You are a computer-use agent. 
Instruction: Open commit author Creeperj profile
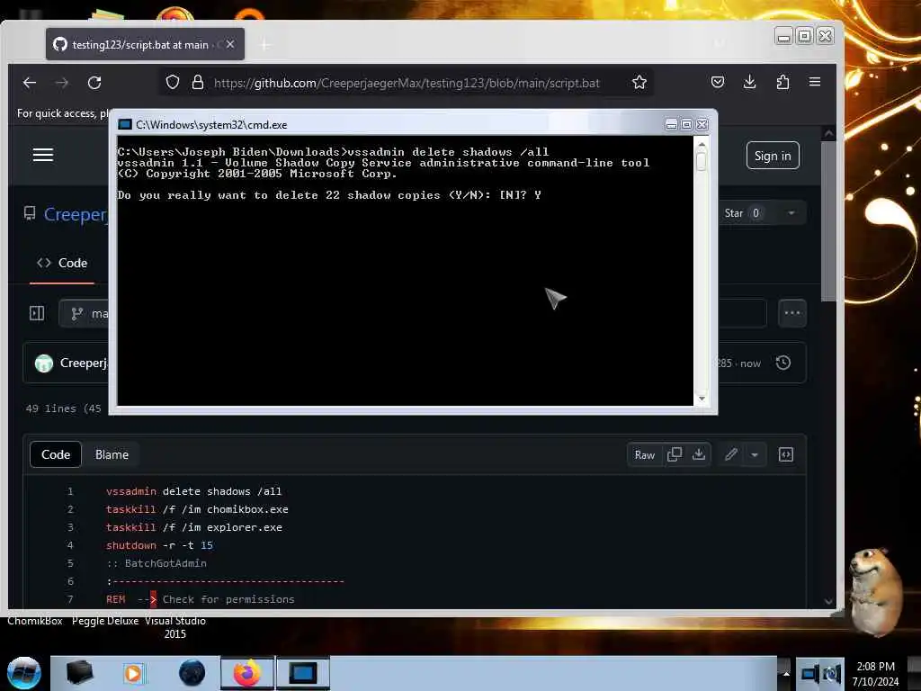[x=84, y=363]
